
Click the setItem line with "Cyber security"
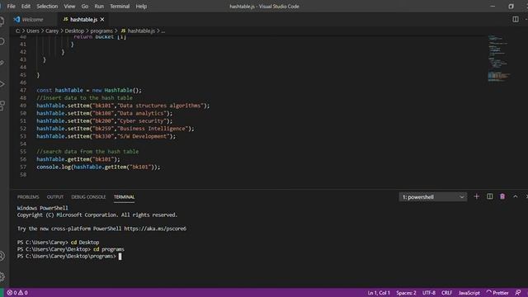pos(105,121)
